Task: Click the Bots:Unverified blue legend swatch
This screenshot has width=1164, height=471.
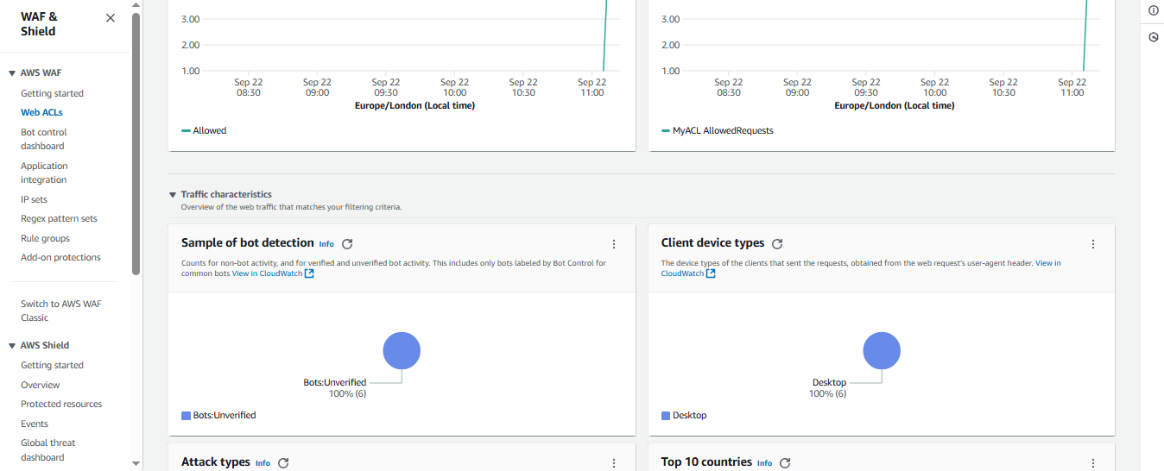Action: coord(186,415)
